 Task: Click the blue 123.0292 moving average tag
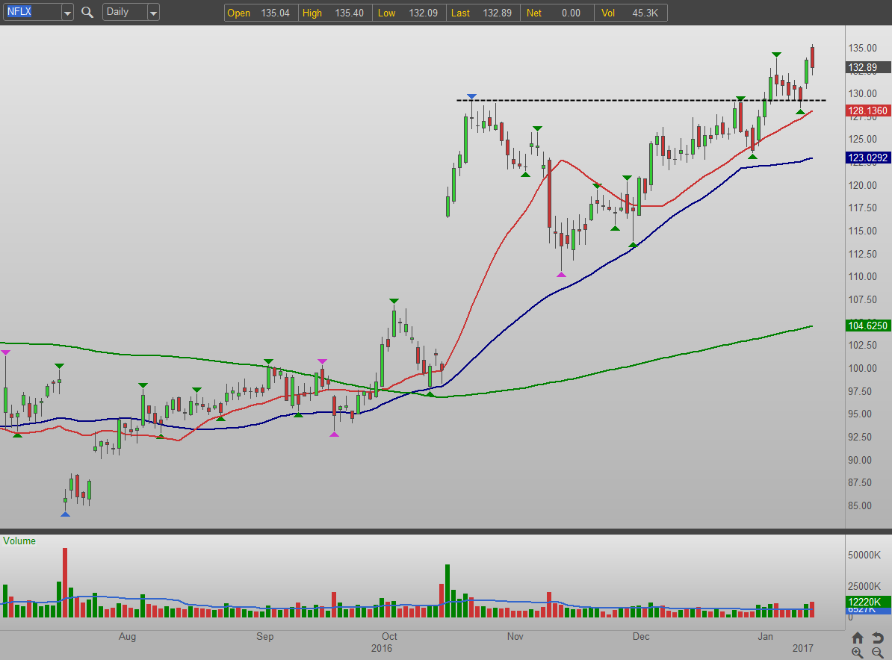pyautogui.click(x=867, y=158)
